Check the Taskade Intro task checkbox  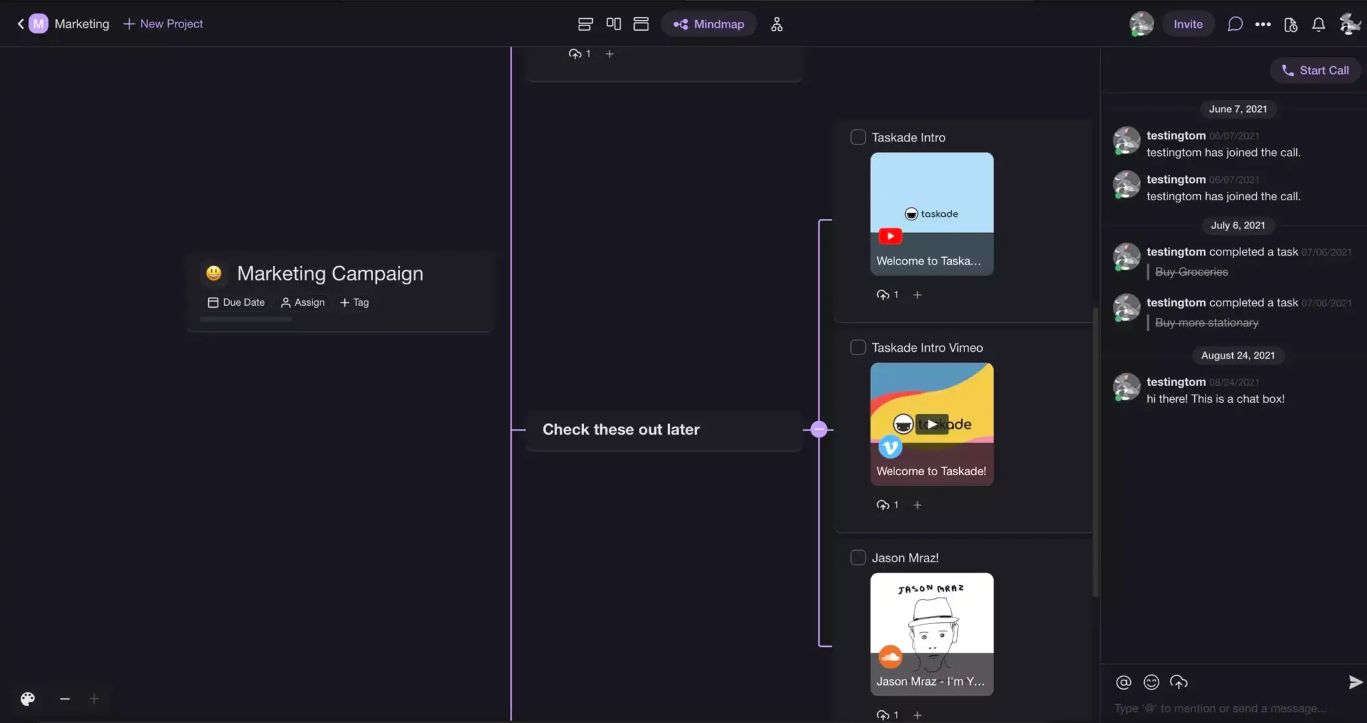858,137
